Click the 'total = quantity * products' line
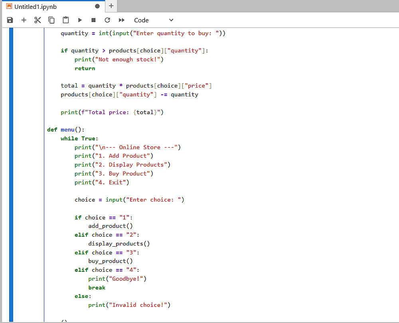 pyautogui.click(x=136, y=86)
